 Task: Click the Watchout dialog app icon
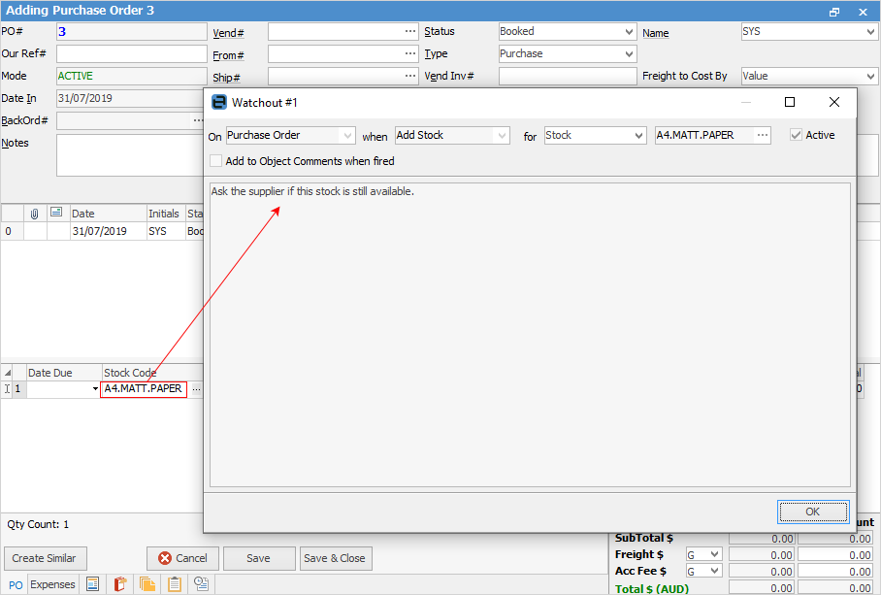tap(218, 102)
